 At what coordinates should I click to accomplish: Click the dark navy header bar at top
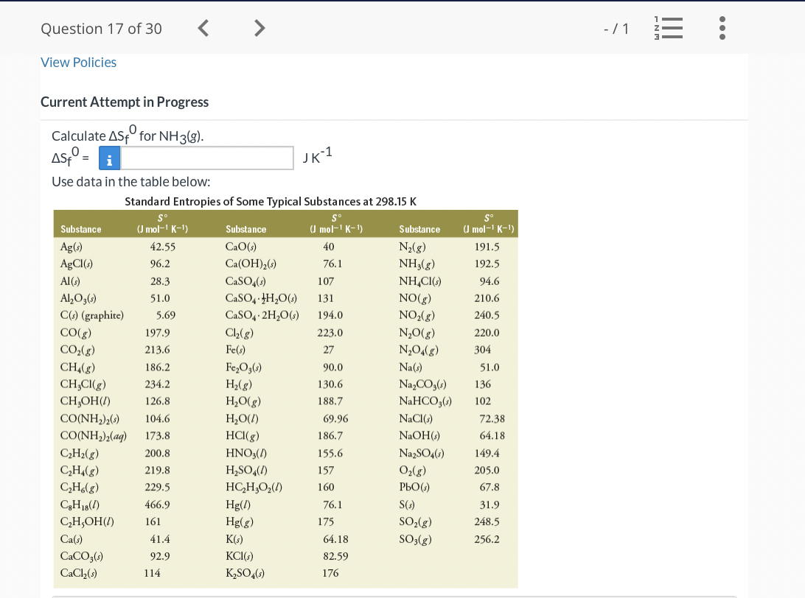pos(402,4)
